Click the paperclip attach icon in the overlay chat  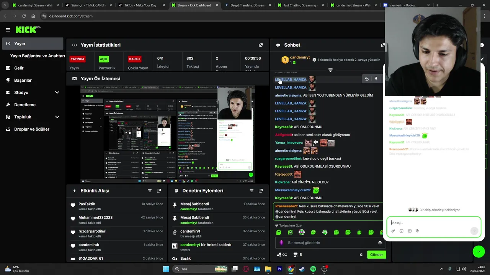pyautogui.click(x=393, y=231)
